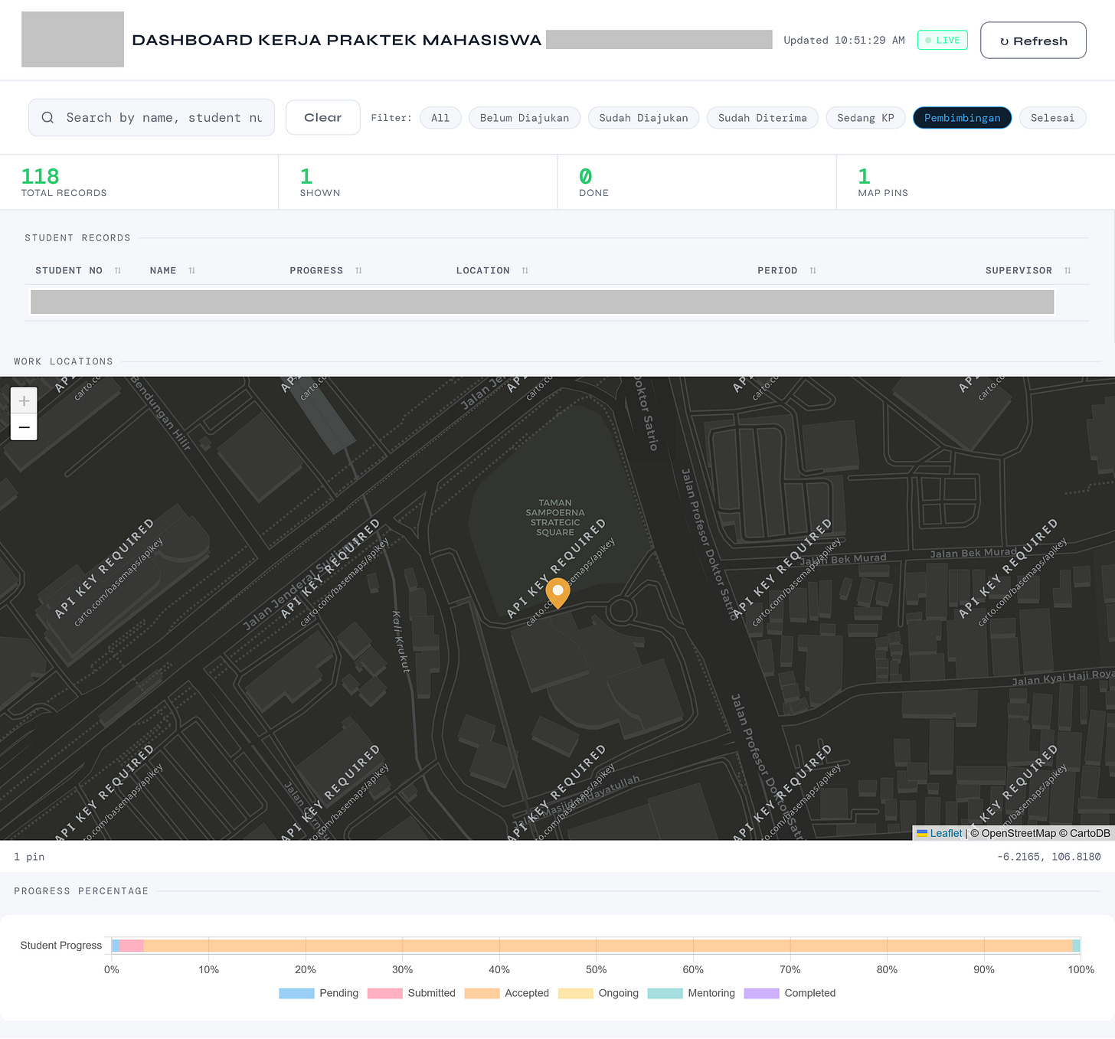Image resolution: width=1115 pixels, height=1039 pixels.
Task: Sort by Name column arrows
Action: coord(192,270)
